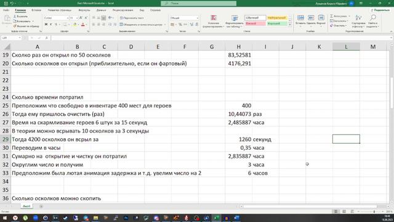
Task: Decrease font size with smaller A
Action: point(86,18)
